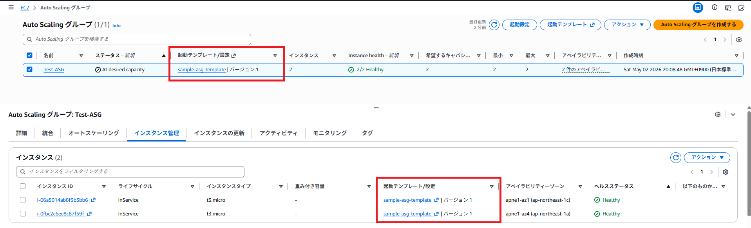
Task: Open the instances アクション dropdown
Action: pos(707,157)
